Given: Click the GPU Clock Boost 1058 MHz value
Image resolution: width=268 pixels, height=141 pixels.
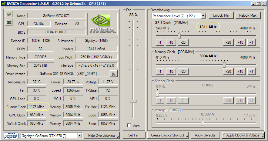Looking at the screenshot, I should [x=108, y=115].
